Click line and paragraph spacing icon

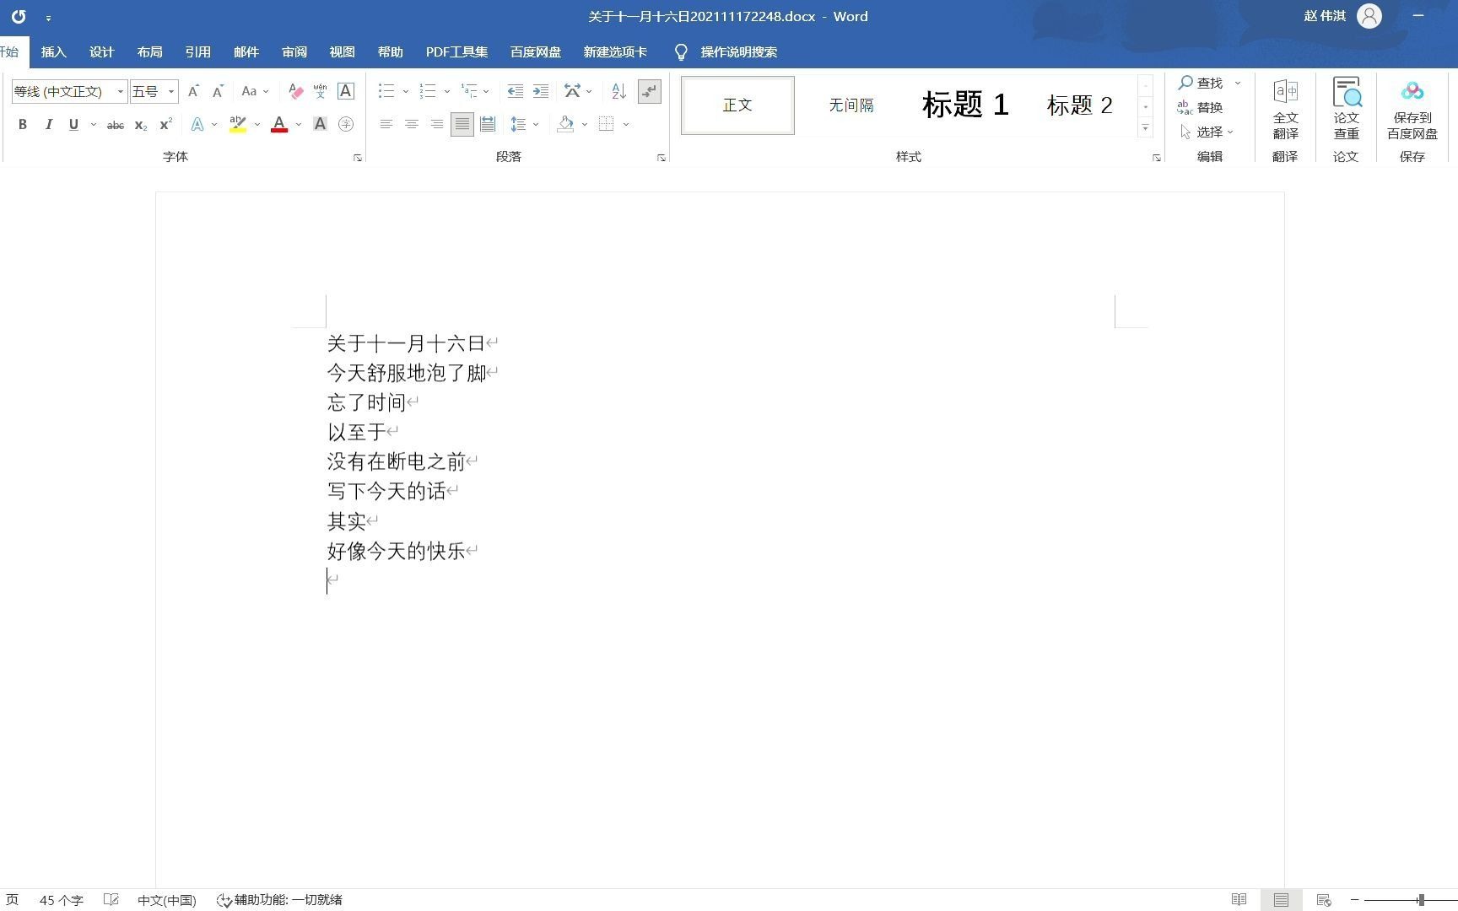(x=518, y=124)
